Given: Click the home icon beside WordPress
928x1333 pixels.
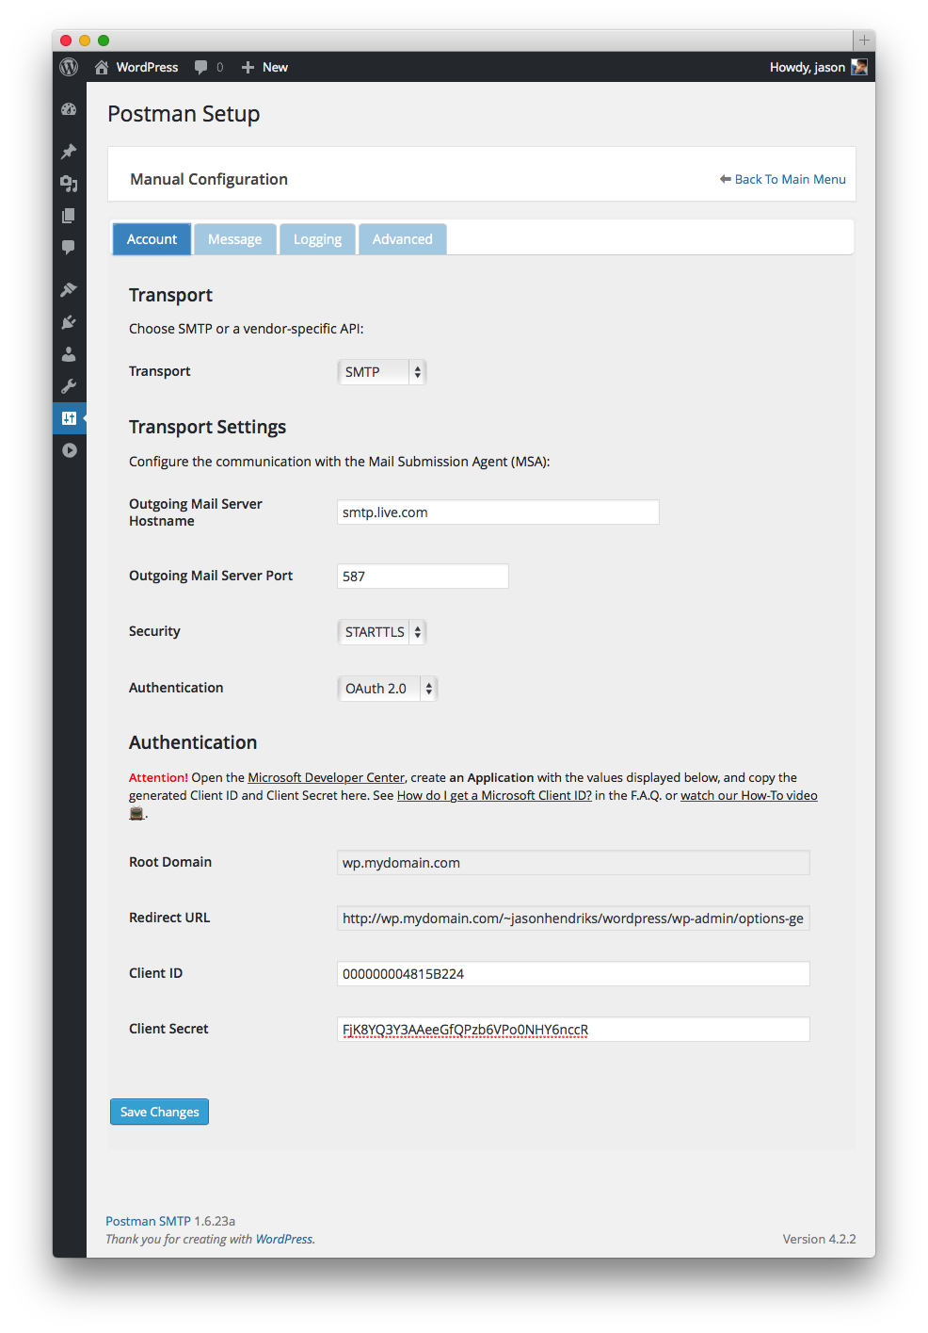Looking at the screenshot, I should (x=102, y=67).
